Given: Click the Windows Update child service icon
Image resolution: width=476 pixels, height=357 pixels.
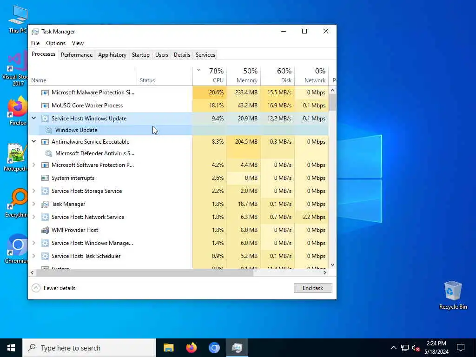Looking at the screenshot, I should [48, 130].
